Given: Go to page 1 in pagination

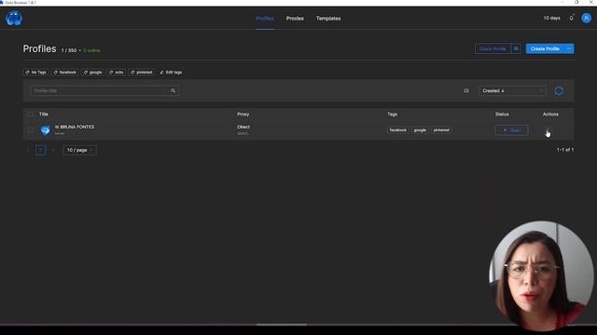Looking at the screenshot, I should 41,150.
